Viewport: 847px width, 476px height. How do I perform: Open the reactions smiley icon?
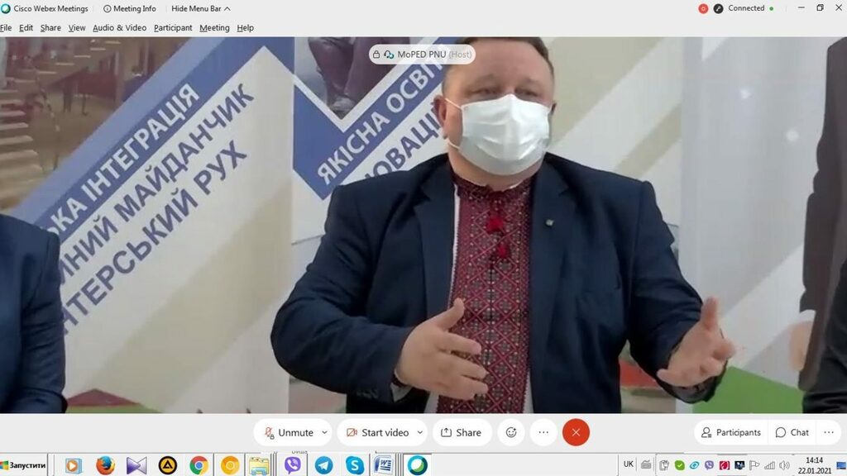511,432
